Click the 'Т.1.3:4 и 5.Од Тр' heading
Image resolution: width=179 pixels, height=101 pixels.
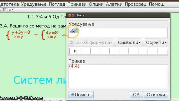click(47, 17)
